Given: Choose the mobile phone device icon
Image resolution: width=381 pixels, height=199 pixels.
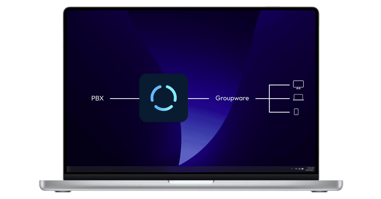Looking at the screenshot, I should 296,112.
